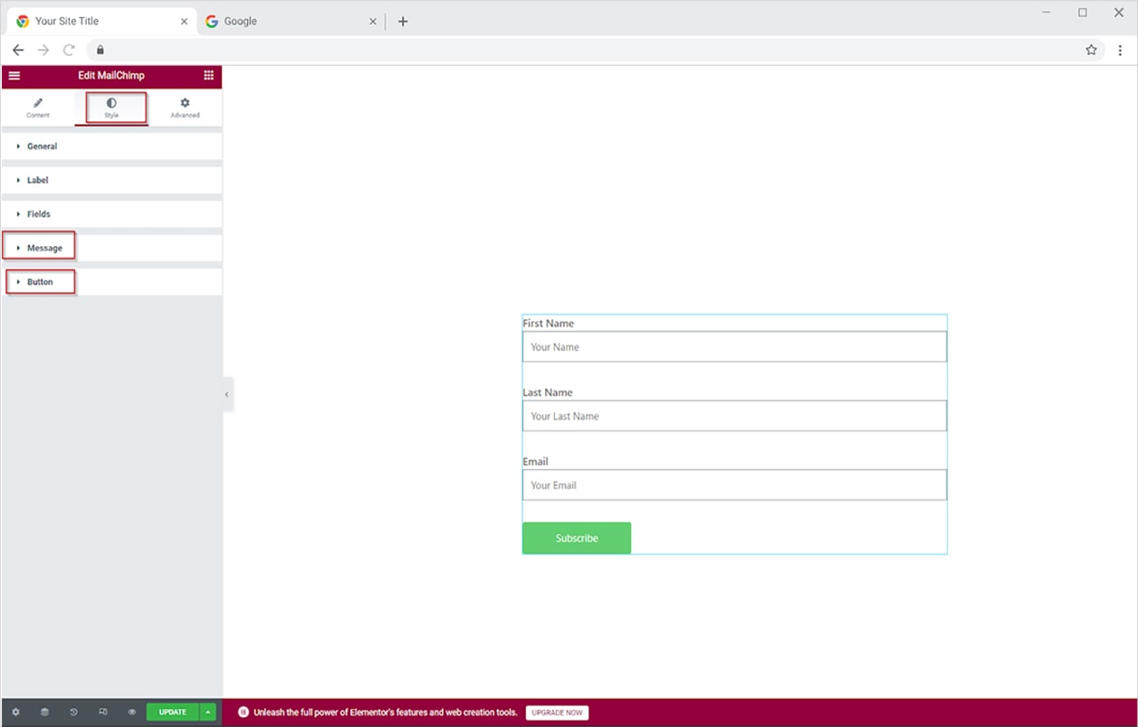Switch Responsive Mode device icon
This screenshot has width=1138, height=727.
(102, 713)
